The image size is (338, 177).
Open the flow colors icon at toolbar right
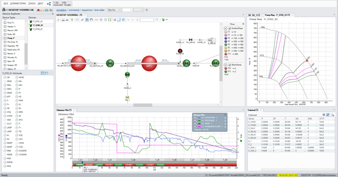pos(164,20)
